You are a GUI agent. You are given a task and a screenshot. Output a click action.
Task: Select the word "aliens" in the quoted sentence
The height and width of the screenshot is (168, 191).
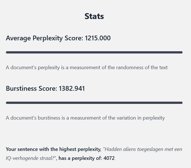point(129,149)
